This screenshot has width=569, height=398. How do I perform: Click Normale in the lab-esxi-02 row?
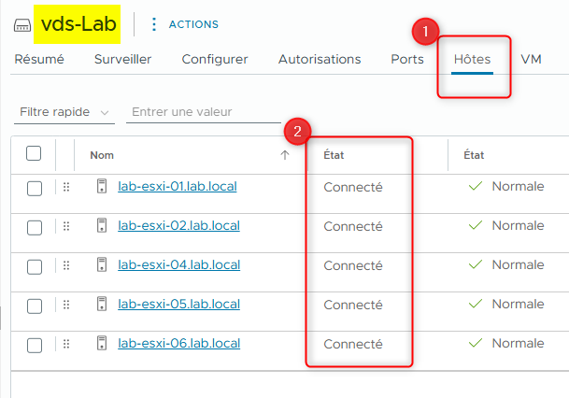pos(518,226)
